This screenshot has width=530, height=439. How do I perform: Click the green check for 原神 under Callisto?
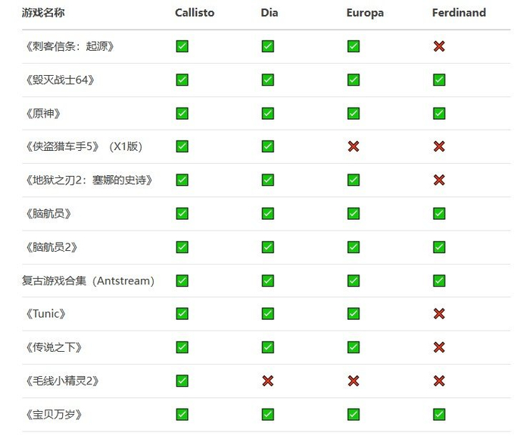click(x=182, y=113)
